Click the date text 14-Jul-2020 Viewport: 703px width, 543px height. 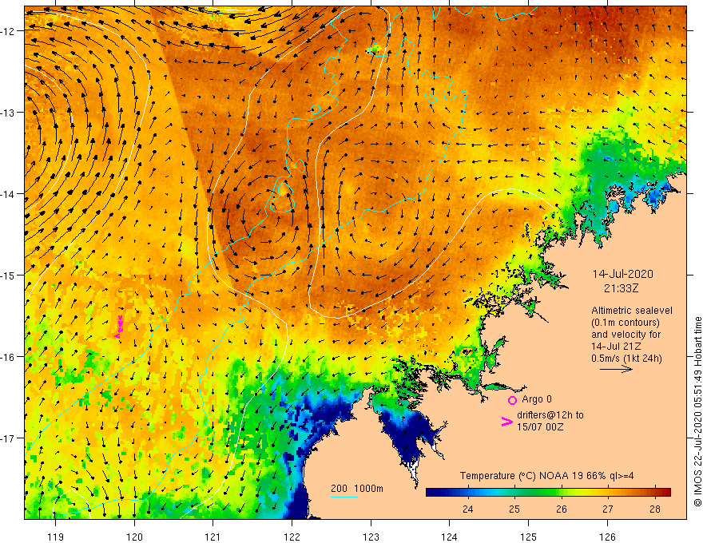coord(623,274)
